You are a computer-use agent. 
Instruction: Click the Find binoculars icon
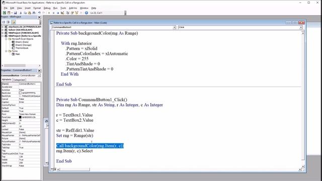[34, 13]
